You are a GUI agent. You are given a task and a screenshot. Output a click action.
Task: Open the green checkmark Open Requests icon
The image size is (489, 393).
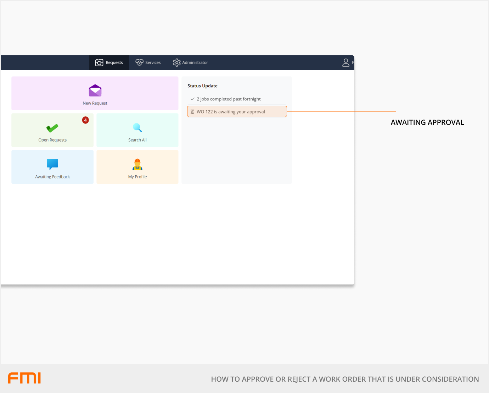[x=52, y=128]
